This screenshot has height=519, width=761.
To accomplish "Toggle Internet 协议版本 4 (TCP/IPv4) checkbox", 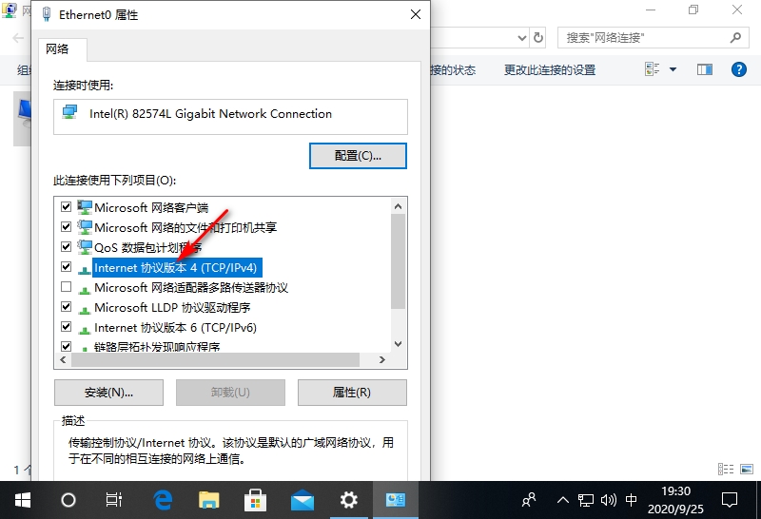I will [66, 267].
